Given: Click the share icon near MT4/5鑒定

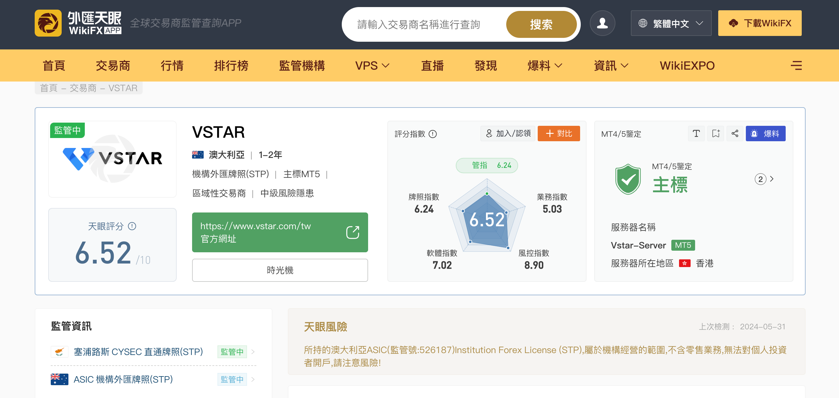Looking at the screenshot, I should [x=735, y=134].
